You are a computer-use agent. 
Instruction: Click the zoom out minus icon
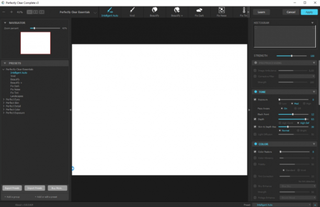point(4,12)
